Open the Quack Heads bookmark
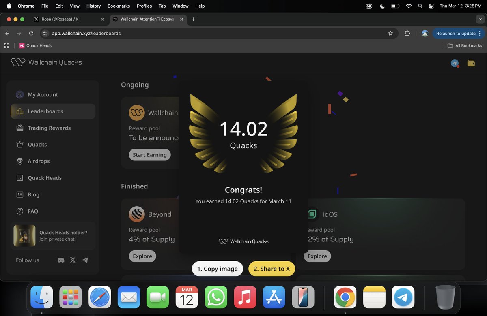Image resolution: width=487 pixels, height=316 pixels. coord(35,45)
